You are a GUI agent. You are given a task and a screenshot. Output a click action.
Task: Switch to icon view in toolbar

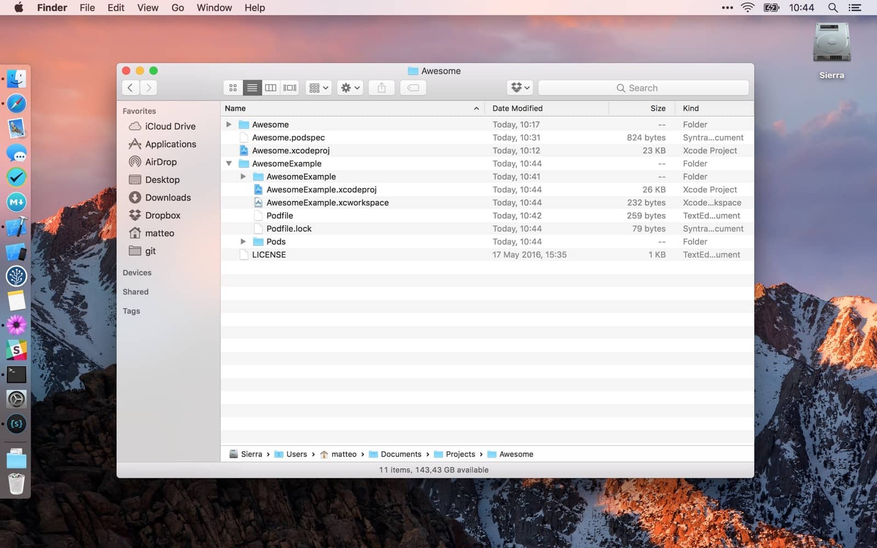click(233, 88)
